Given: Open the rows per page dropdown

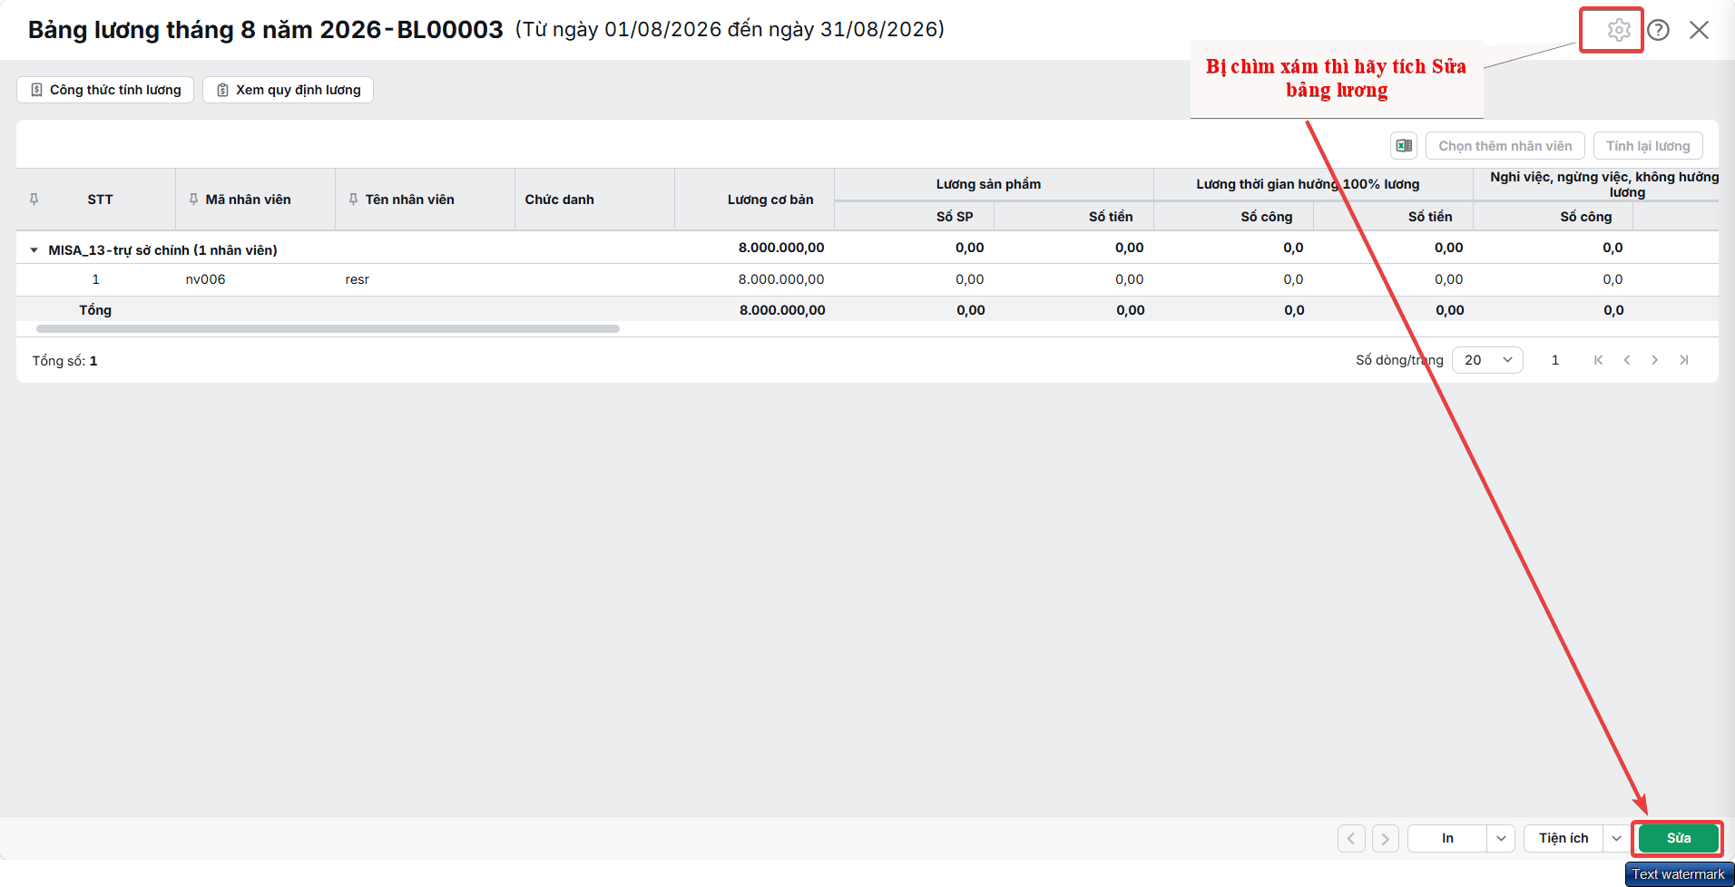Looking at the screenshot, I should 1487,360.
